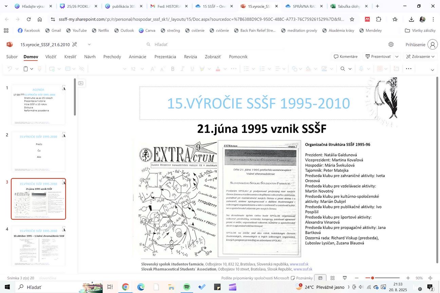Click the Bold formatting button
The image size is (440, 293).
(172, 69)
